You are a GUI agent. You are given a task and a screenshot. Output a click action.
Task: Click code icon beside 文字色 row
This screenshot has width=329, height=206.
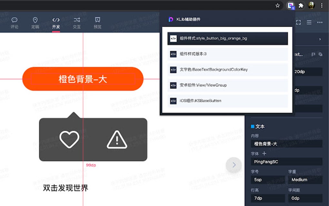(173, 70)
